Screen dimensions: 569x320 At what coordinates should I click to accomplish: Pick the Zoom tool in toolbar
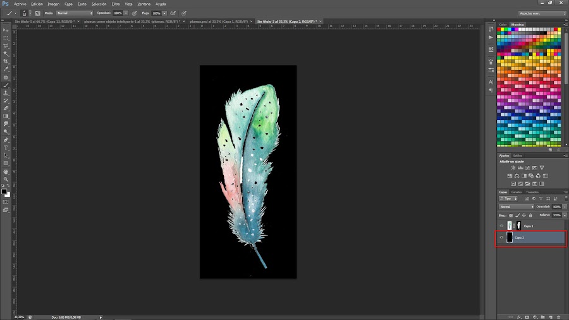click(x=6, y=179)
